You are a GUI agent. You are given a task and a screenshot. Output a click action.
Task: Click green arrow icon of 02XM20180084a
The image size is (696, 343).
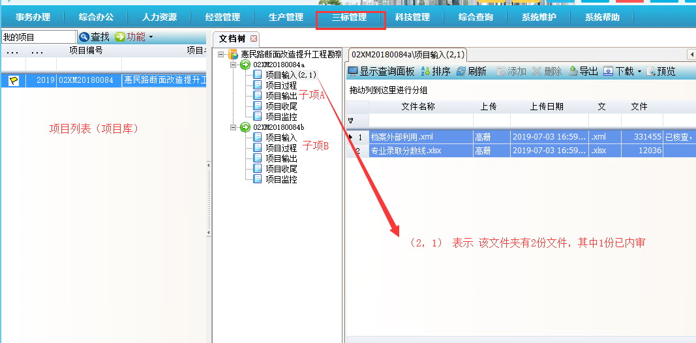245,65
